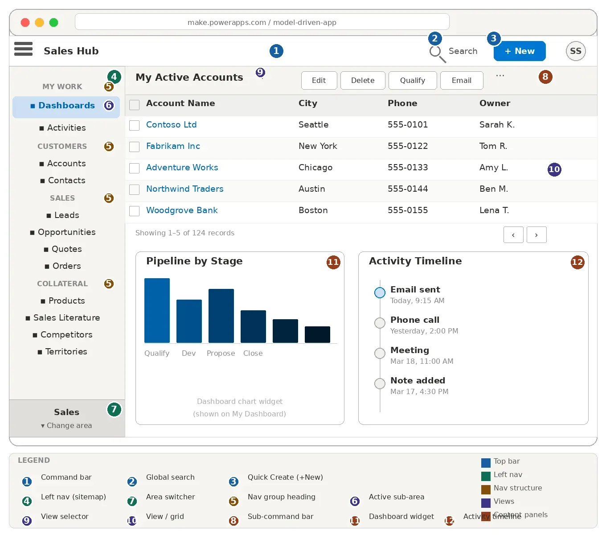
Task: Open the SS user profile avatar
Action: click(576, 51)
